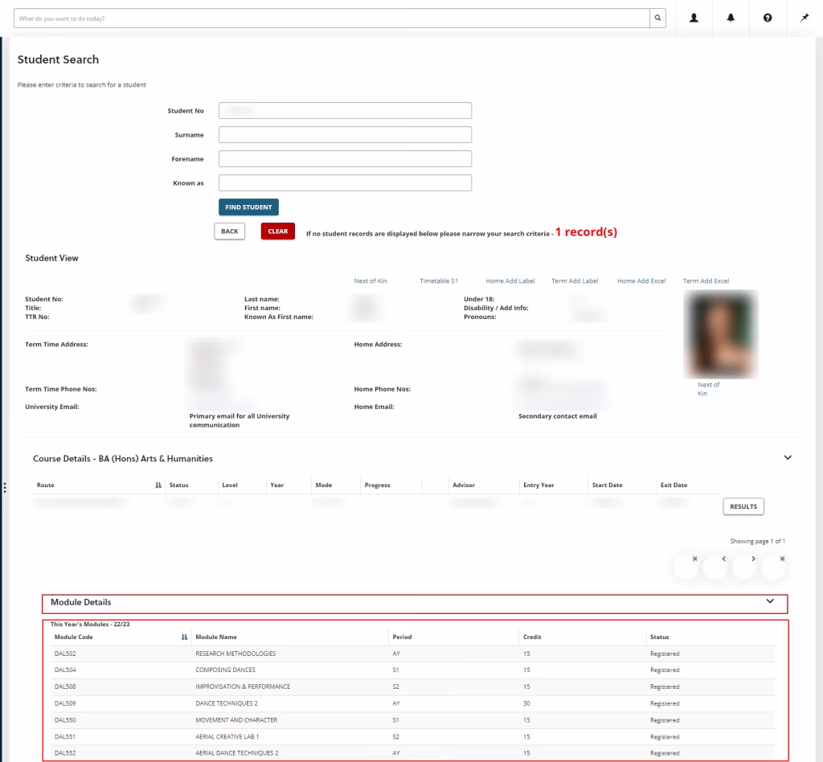The width and height of the screenshot is (823, 762).
Task: Click the magnifier search icon in top bar
Action: pos(657,18)
